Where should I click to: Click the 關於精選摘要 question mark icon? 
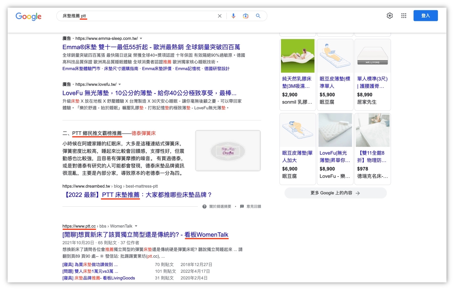pos(204,206)
